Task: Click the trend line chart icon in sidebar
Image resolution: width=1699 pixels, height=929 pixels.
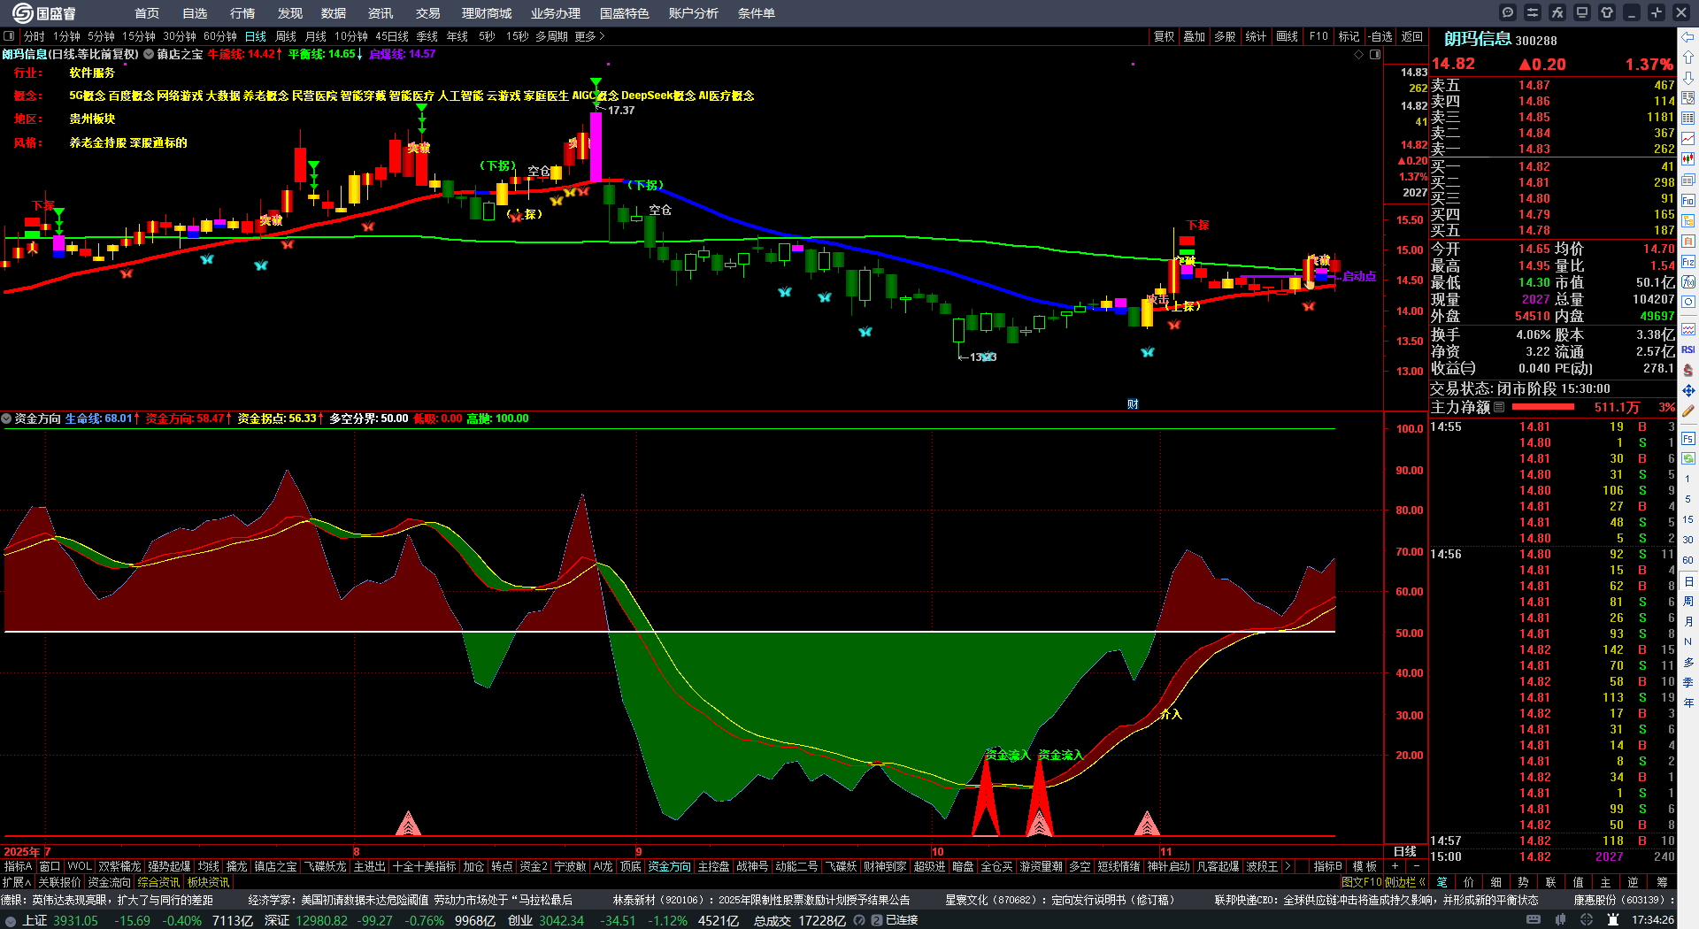Action: 1688,138
